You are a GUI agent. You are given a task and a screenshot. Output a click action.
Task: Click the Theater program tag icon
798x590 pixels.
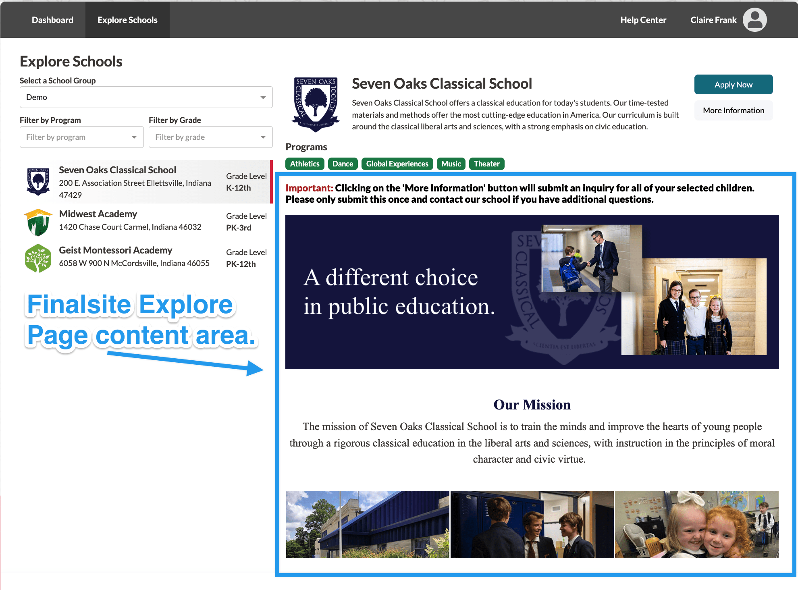pos(486,164)
